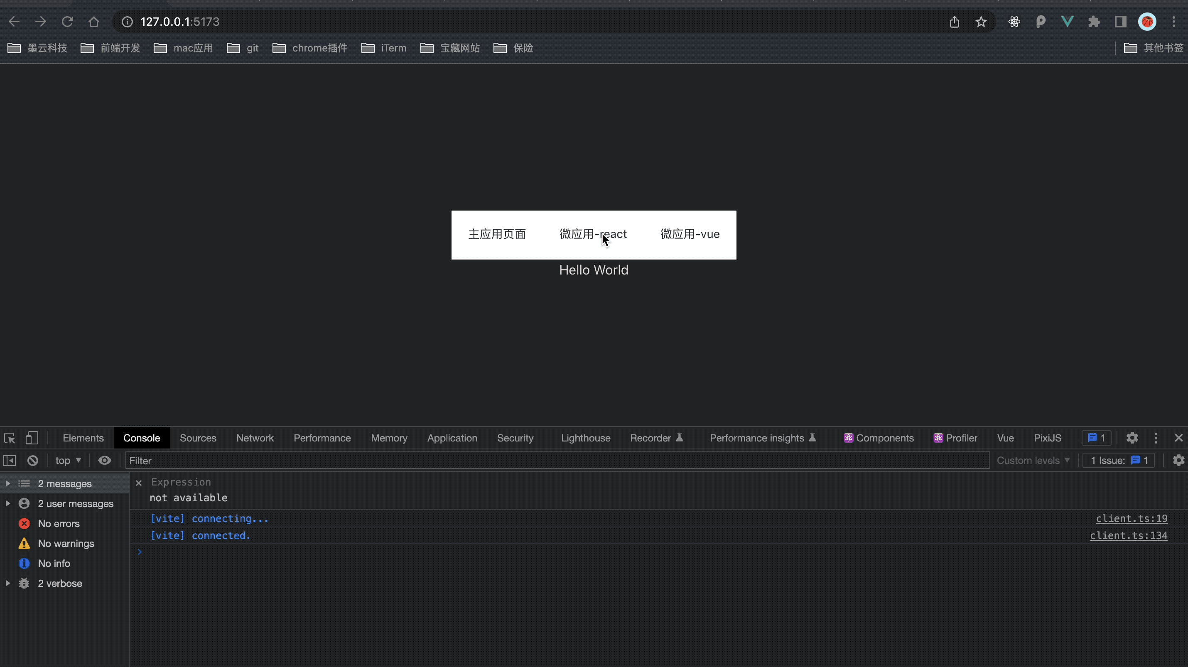Open the console sidebar panel
This screenshot has width=1188, height=667.
click(9, 460)
